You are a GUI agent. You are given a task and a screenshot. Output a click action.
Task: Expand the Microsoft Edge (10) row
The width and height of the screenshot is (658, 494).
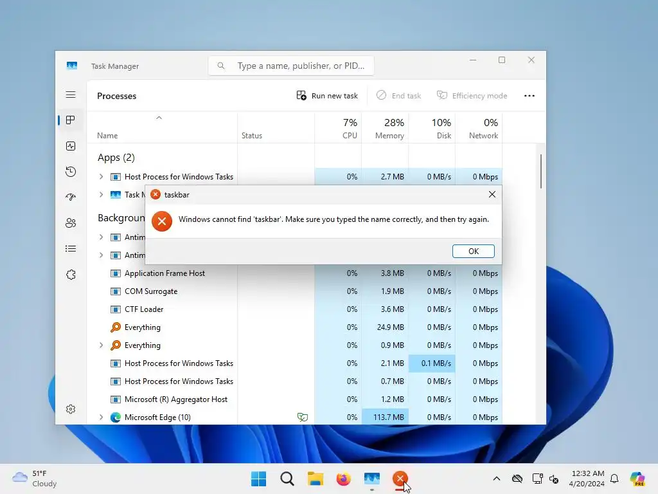coord(101,417)
